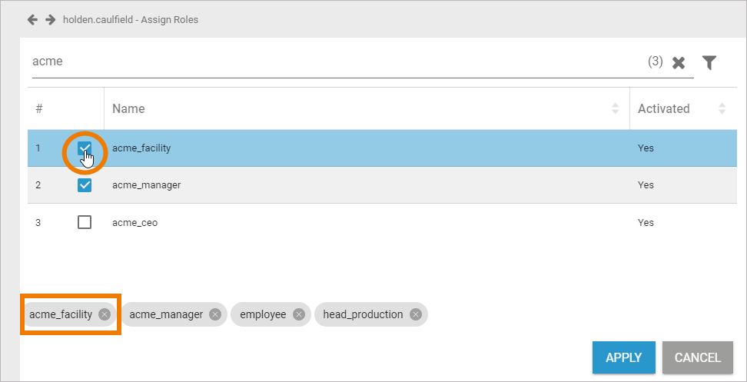Remove the head_production role chip
Screen dimensions: 747x382
[416, 314]
